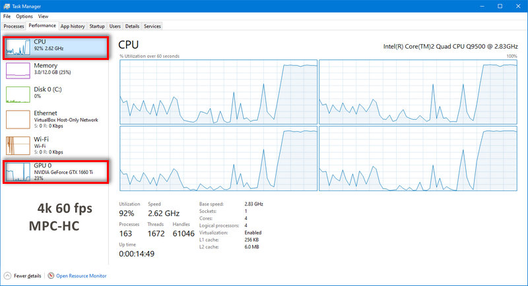Viewport: 528px width, 286px height.
Task: Select the Disk 0 (C:) label
Action: click(48, 90)
